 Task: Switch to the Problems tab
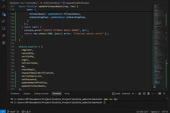(x=15, y=93)
